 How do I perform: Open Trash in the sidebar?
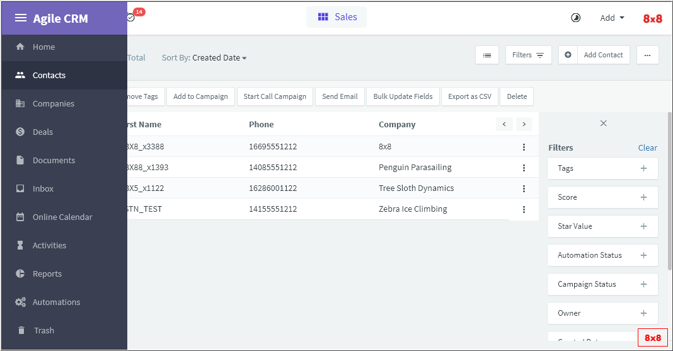[64, 330]
